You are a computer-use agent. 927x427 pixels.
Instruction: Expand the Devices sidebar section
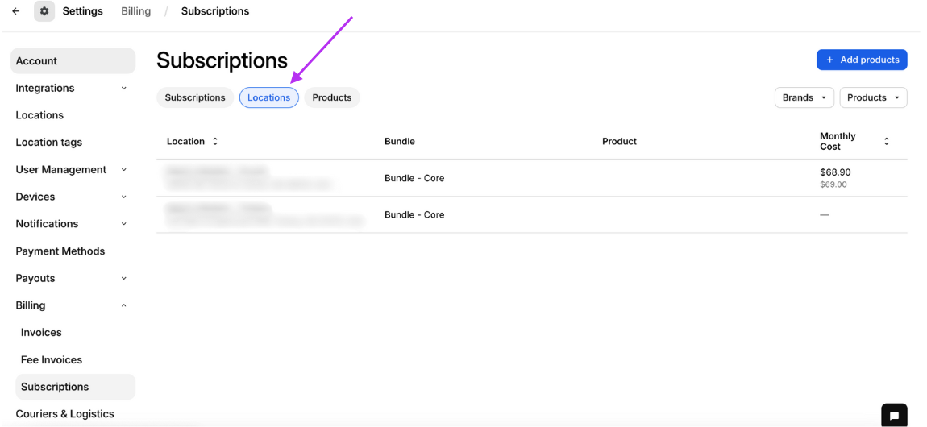click(123, 197)
